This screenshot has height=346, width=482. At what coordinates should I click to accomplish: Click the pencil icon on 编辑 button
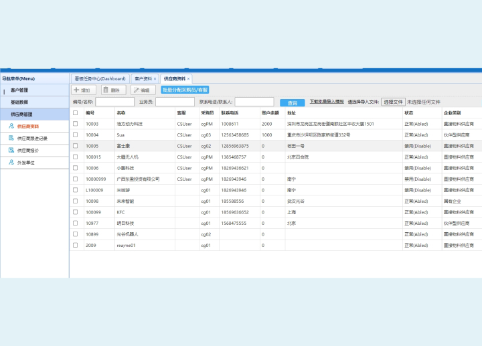pos(137,90)
